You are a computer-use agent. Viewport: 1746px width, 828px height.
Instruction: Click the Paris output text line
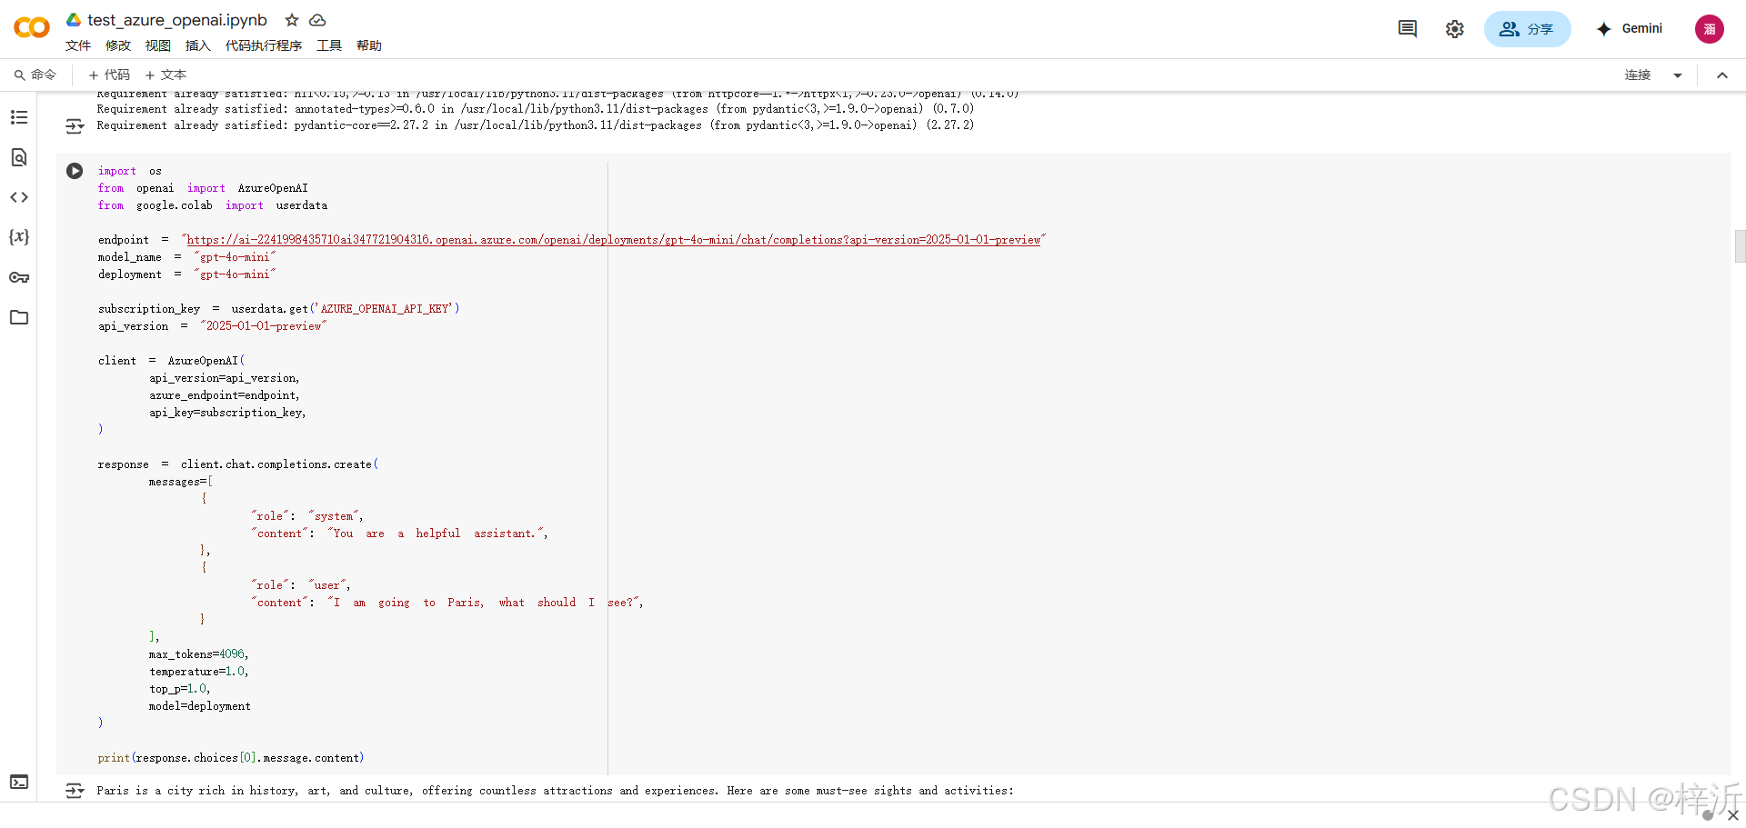pyautogui.click(x=555, y=791)
